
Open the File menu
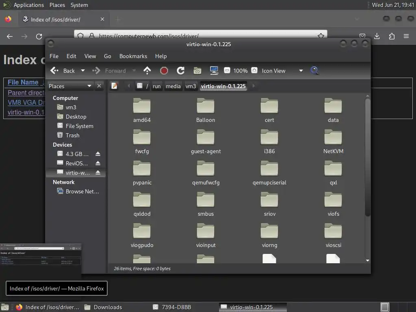(54, 56)
